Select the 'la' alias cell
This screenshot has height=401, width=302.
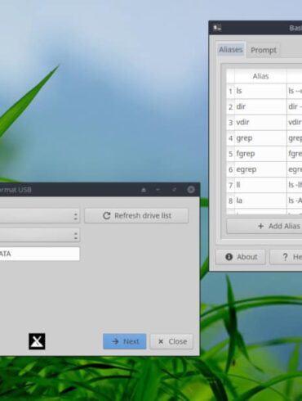coord(260,200)
